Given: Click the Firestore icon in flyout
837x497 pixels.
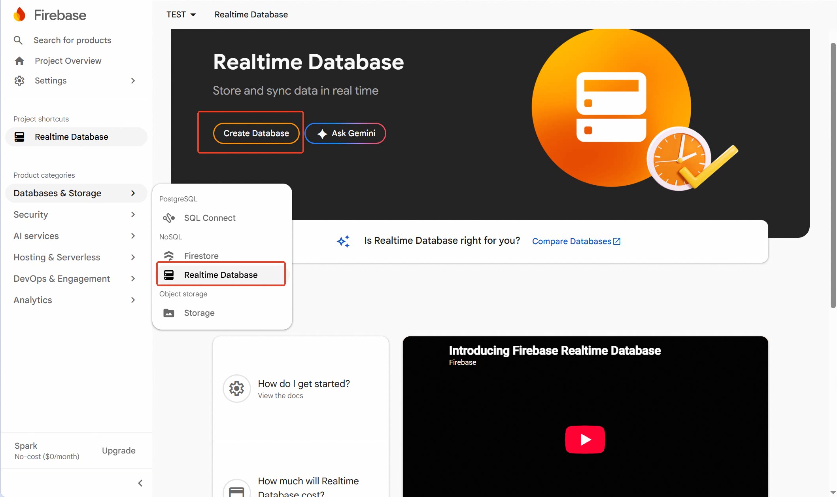Looking at the screenshot, I should [x=169, y=256].
